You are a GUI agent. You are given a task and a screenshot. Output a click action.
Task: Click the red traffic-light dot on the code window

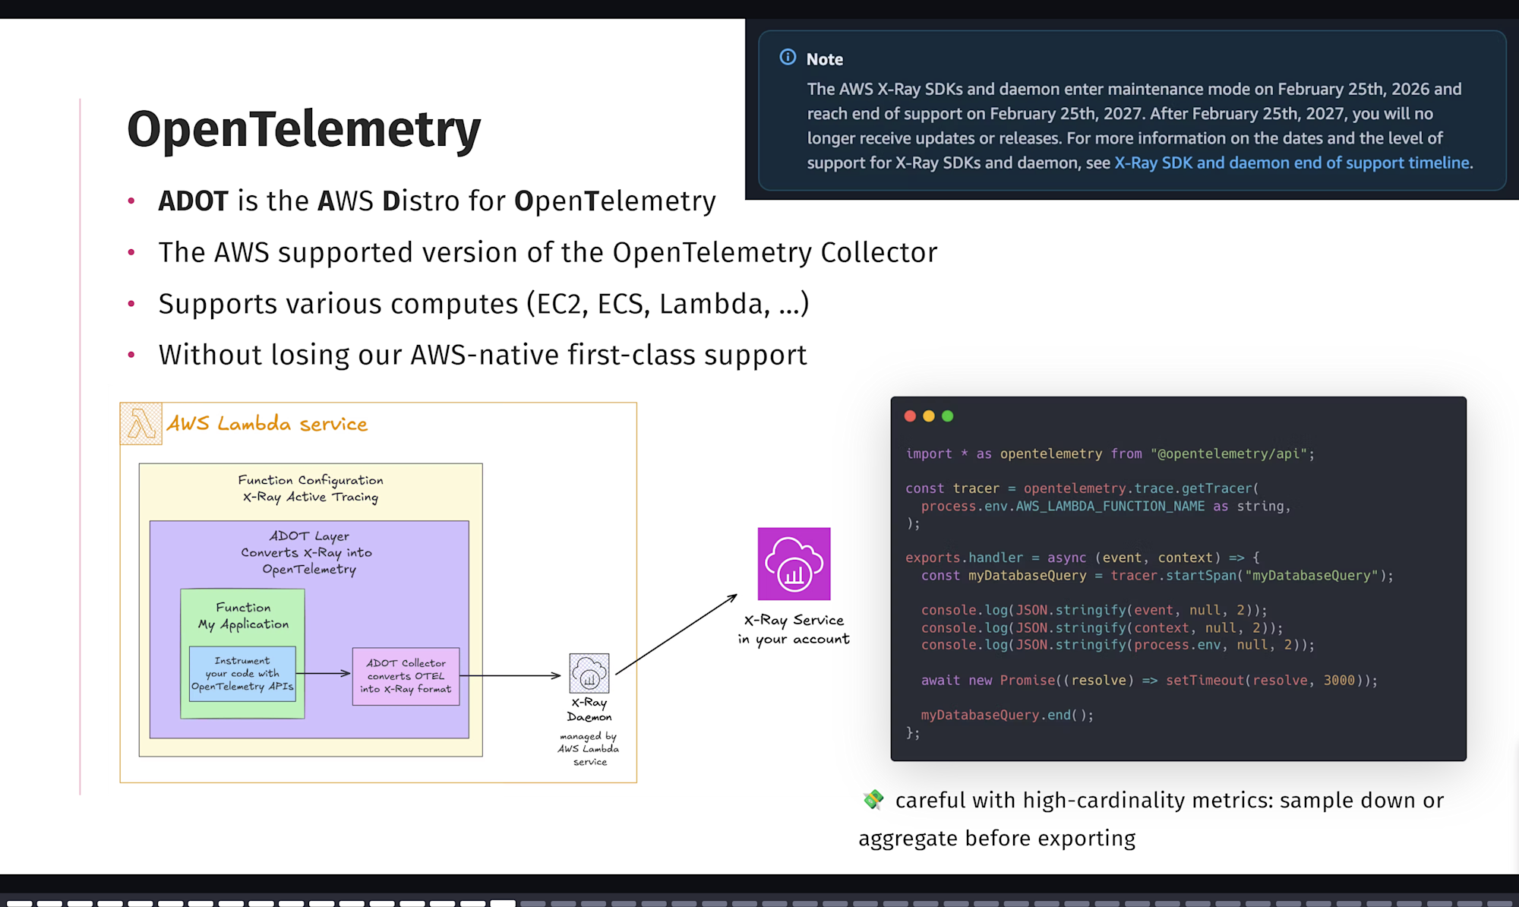click(910, 416)
